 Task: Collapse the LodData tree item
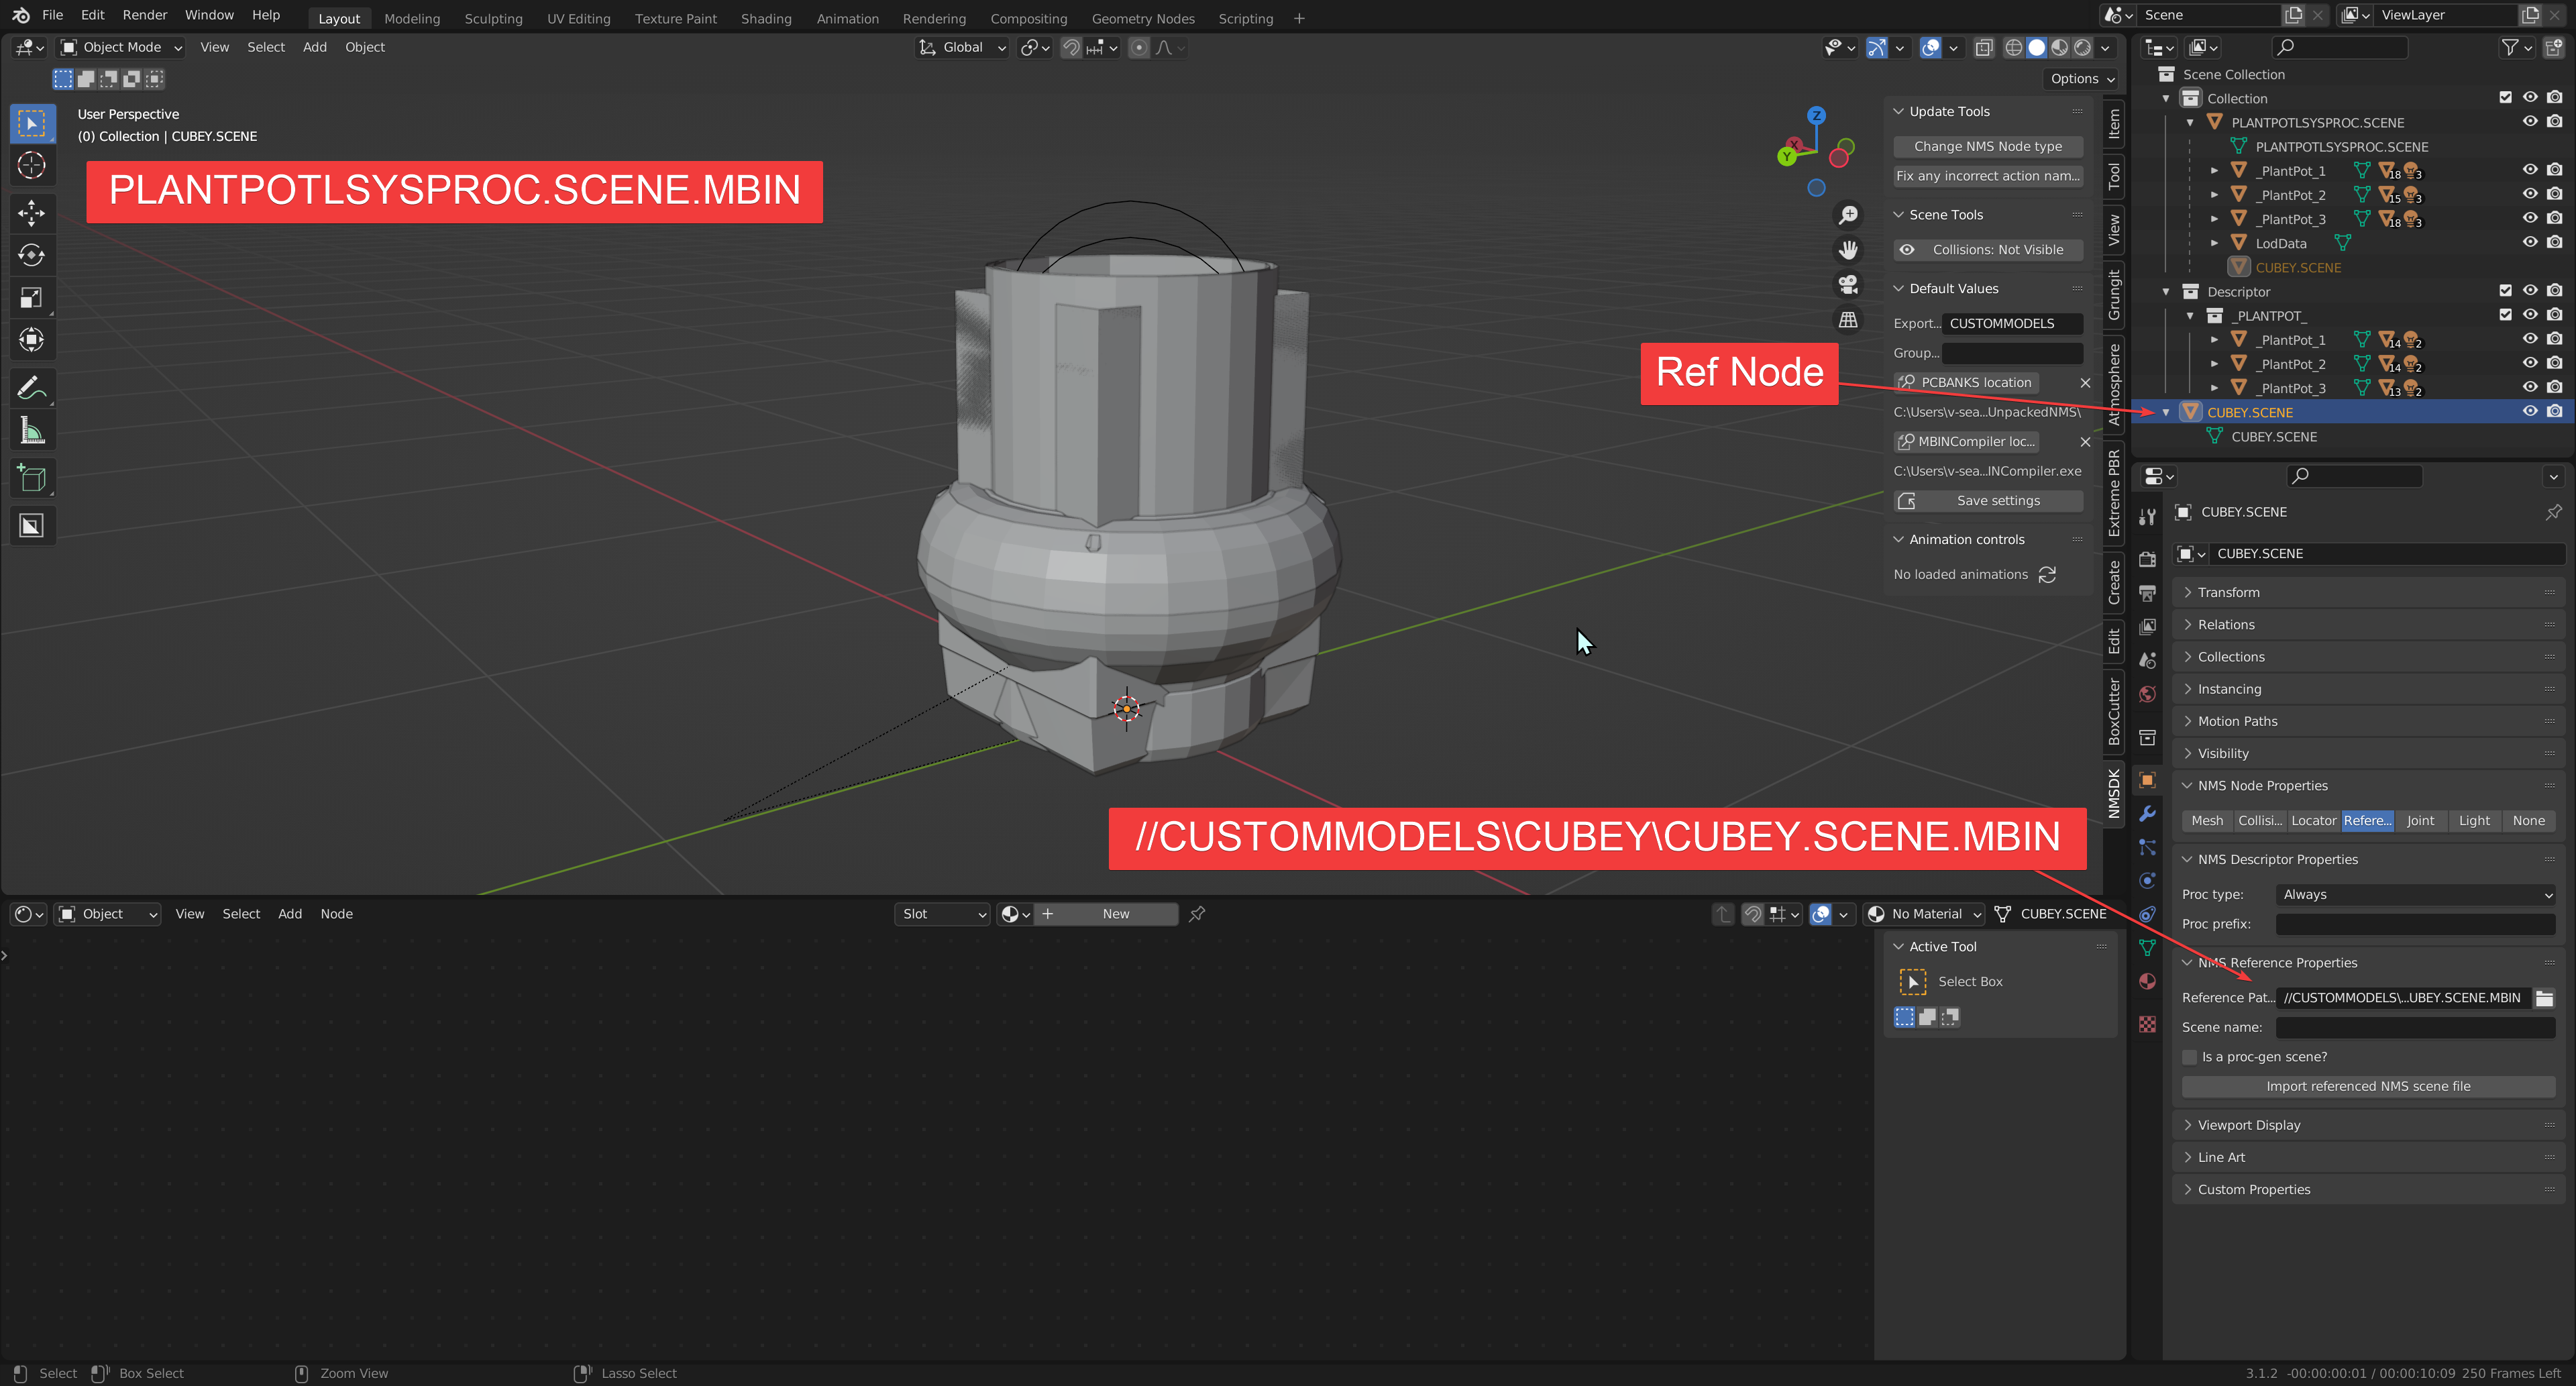coord(2214,243)
